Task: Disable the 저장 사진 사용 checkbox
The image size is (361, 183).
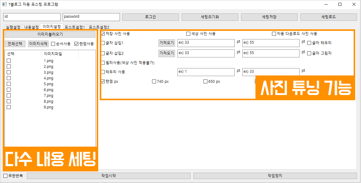Action: (103, 34)
